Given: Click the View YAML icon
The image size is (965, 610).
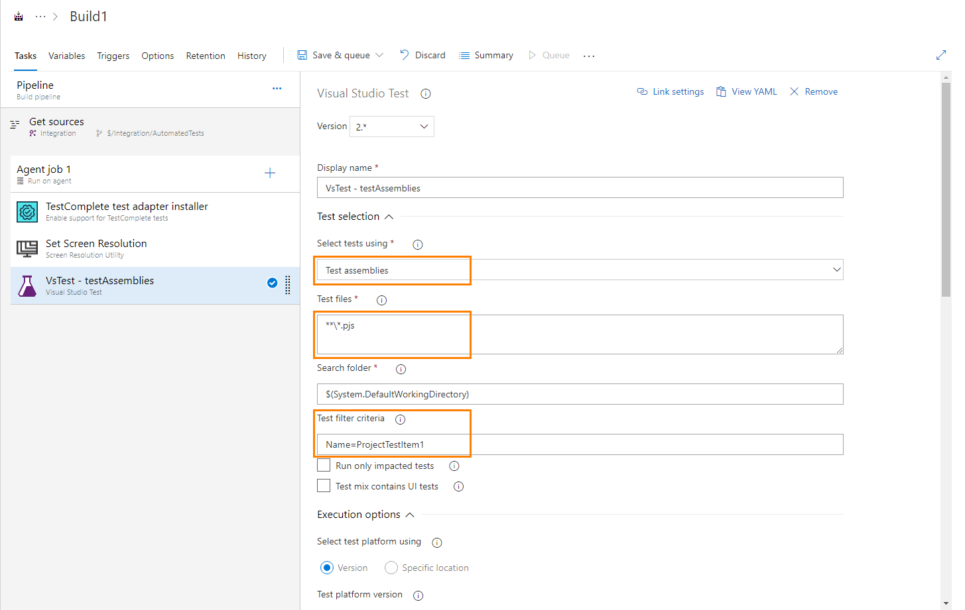Looking at the screenshot, I should click(x=721, y=91).
